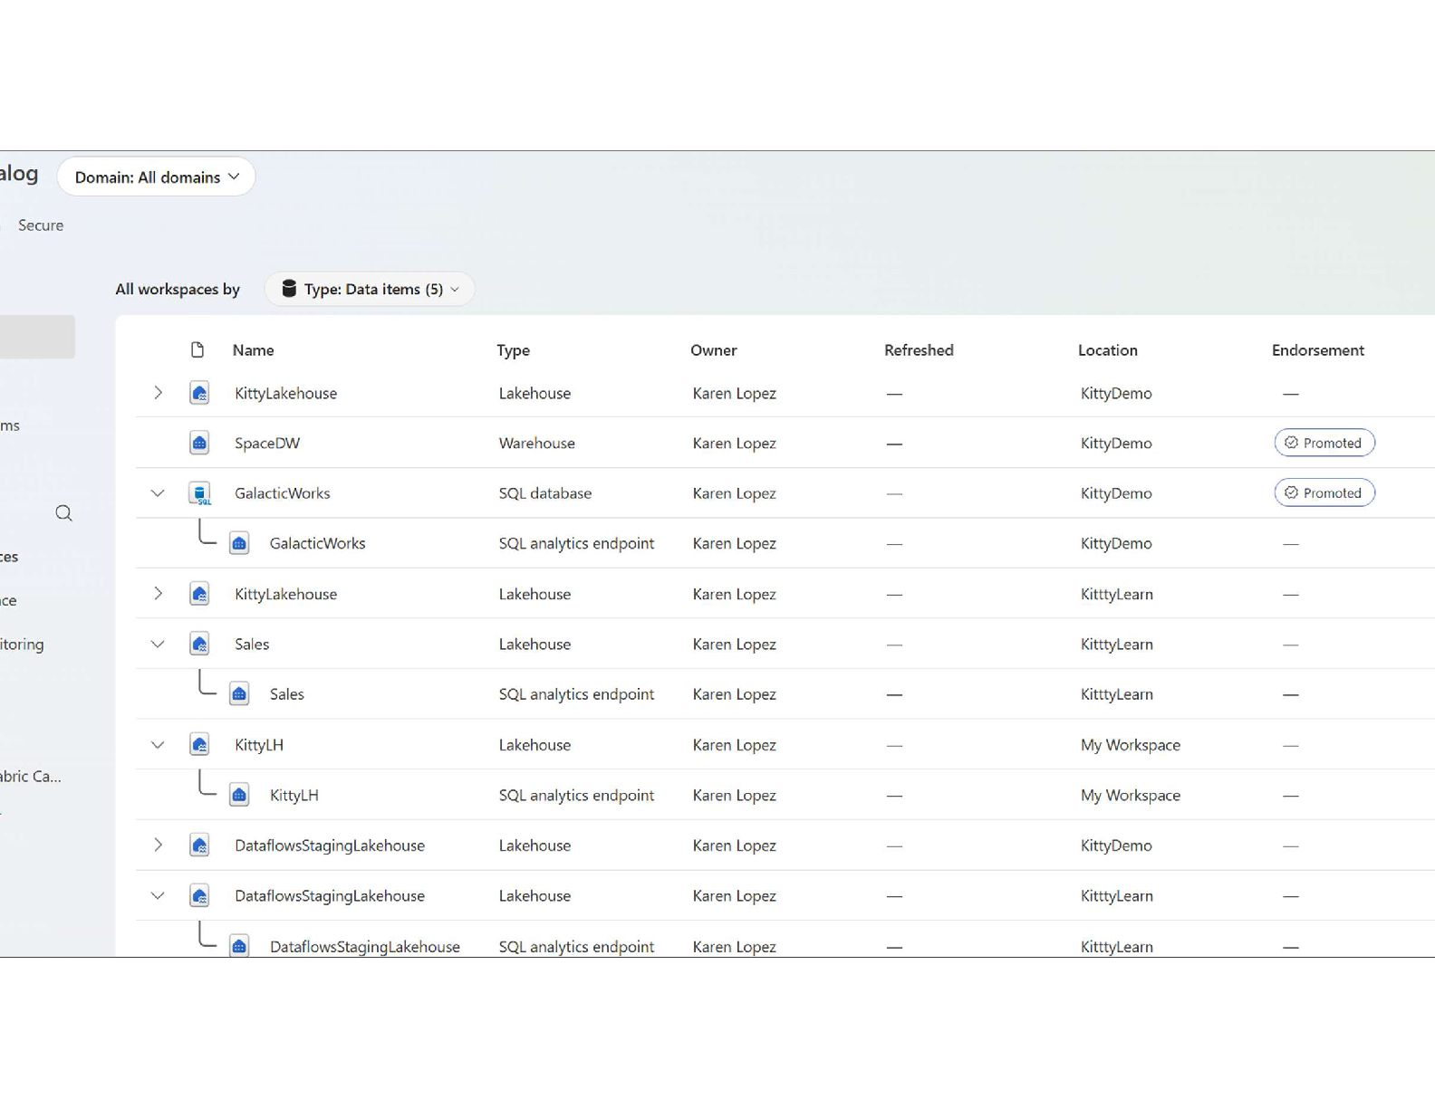Expand KittyLakehouse row in KitttyLearn
Screen dimensions: 1435x1108
click(158, 594)
